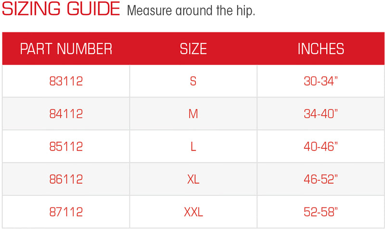
Task: Click part number 84112
Action: point(66,114)
